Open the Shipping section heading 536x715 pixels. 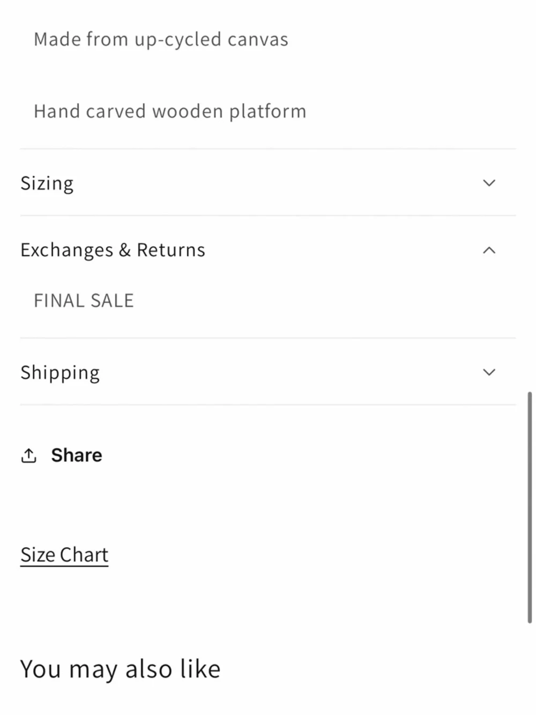(x=60, y=373)
